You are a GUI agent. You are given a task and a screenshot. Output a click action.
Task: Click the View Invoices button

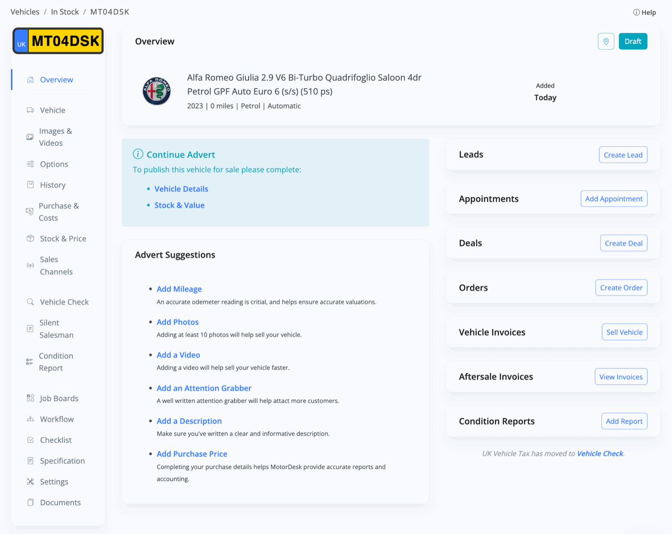click(621, 377)
